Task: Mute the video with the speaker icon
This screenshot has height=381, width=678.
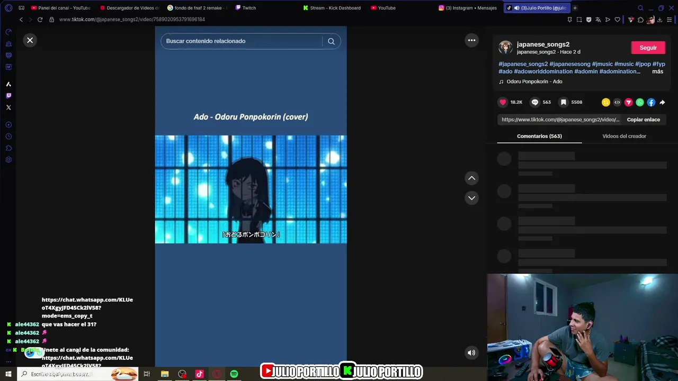Action: (x=471, y=353)
